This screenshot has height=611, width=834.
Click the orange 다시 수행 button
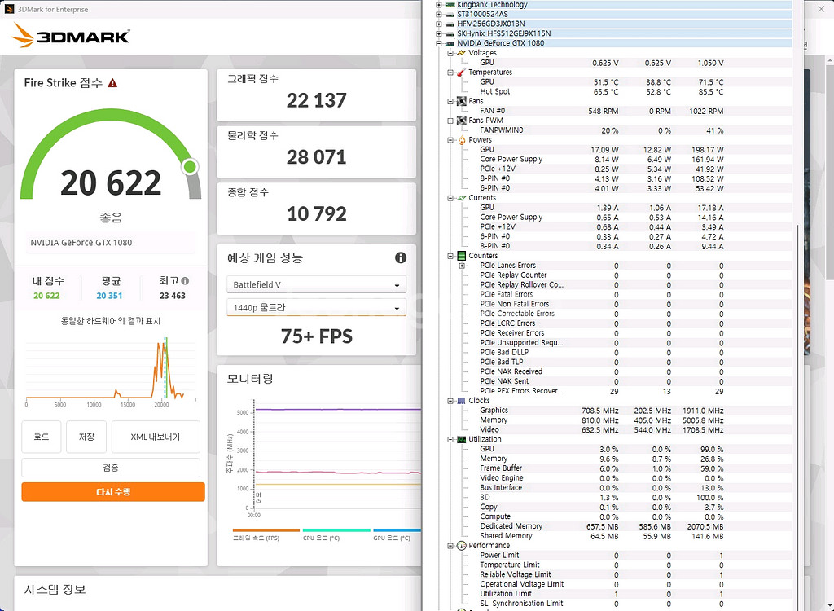[x=113, y=492]
